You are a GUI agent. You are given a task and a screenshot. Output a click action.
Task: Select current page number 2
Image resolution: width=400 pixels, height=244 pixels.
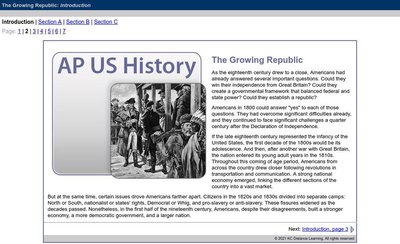click(27, 31)
